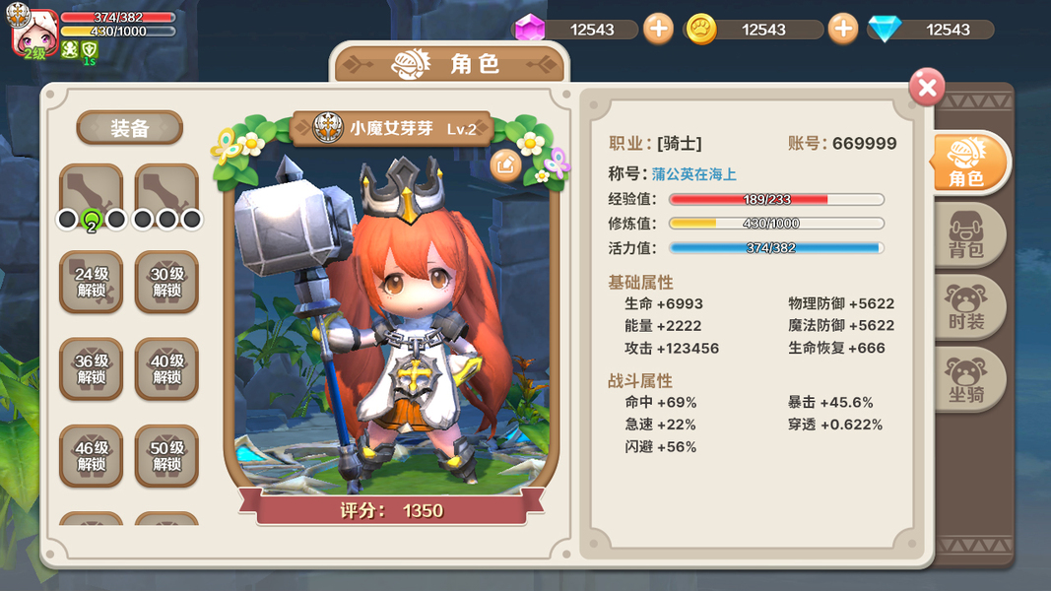This screenshot has height=591, width=1051.
Task: Click the purple gem currency icon
Action: 530,29
